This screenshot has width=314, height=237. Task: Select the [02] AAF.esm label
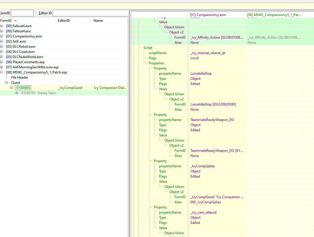coord(16,41)
